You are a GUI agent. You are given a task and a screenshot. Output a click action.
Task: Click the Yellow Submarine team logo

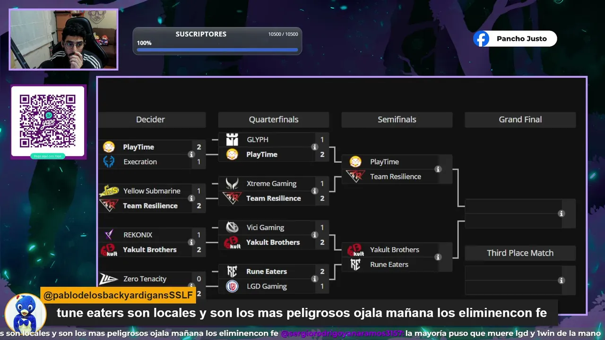tap(108, 191)
